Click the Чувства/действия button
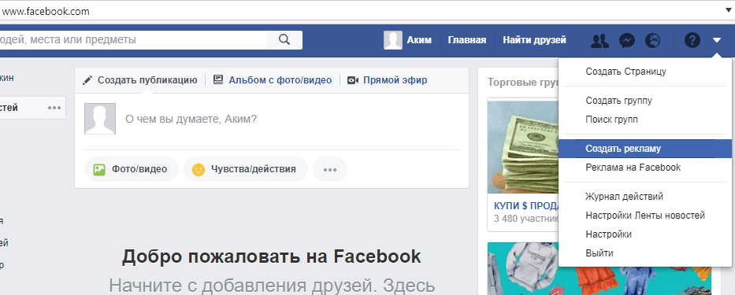Screen dimensions: 735x295 [246, 169]
